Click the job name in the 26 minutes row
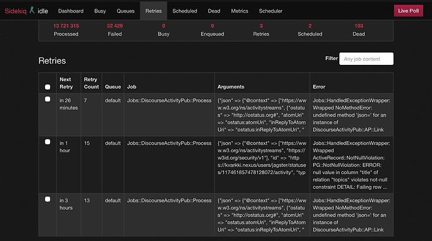This screenshot has height=241, width=432. tap(169, 101)
